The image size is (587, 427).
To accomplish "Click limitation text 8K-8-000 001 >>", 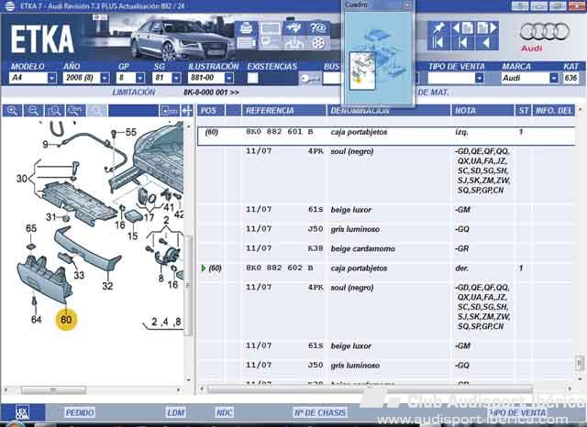I will tap(211, 93).
